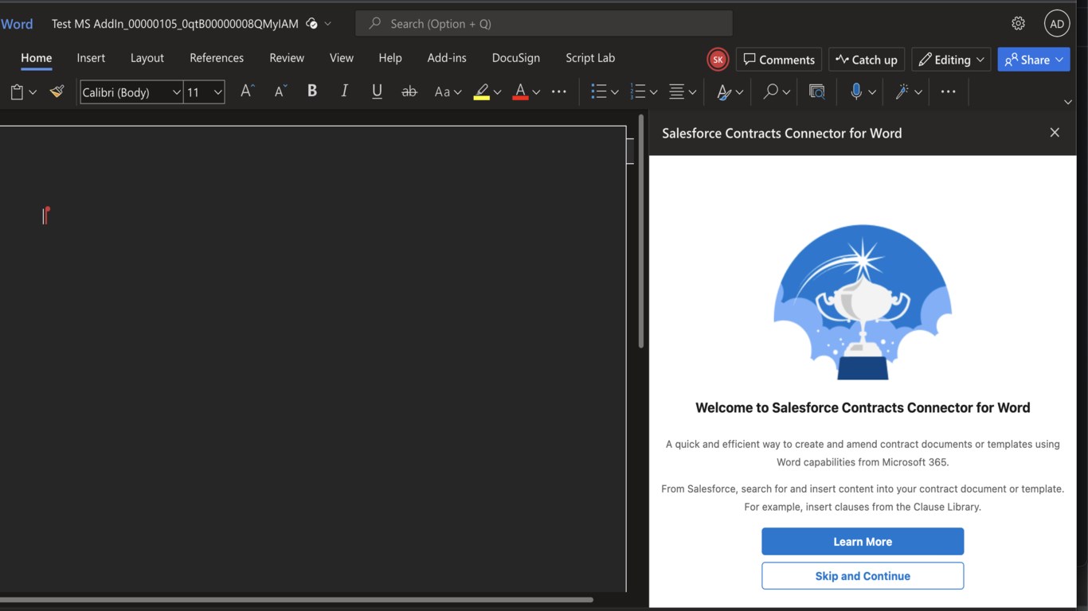Expand the numbering style arrow
Screen dimensions: 1088x611
654,92
